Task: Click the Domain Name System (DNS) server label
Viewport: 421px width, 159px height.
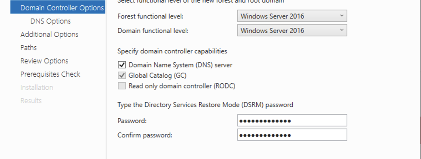Action: 181,65
